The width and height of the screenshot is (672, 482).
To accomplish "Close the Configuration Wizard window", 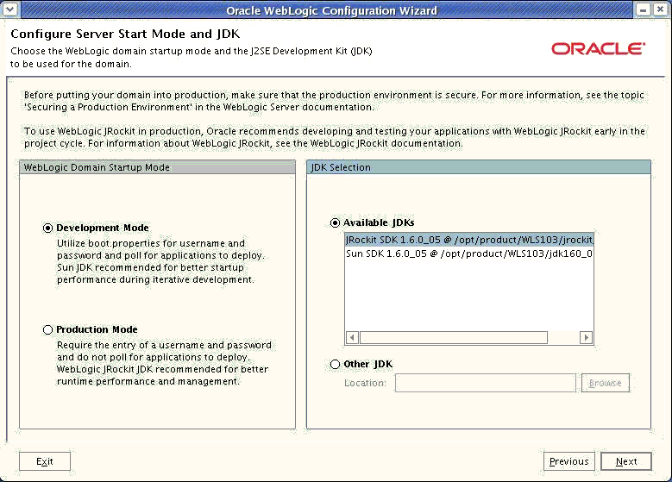I will 661,9.
